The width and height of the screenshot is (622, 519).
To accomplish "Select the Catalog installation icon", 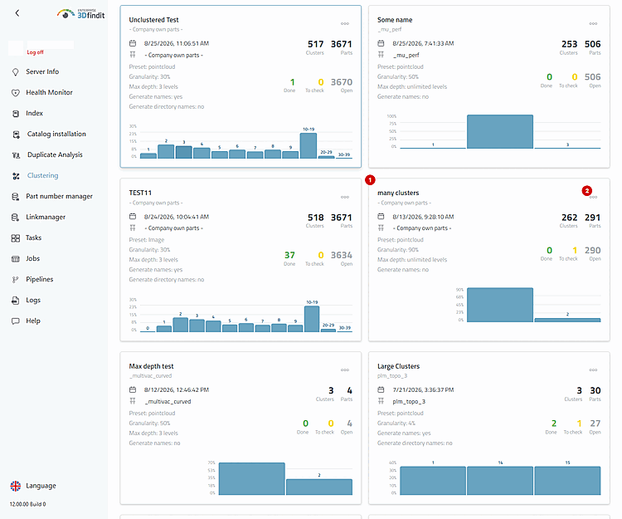I will point(16,135).
